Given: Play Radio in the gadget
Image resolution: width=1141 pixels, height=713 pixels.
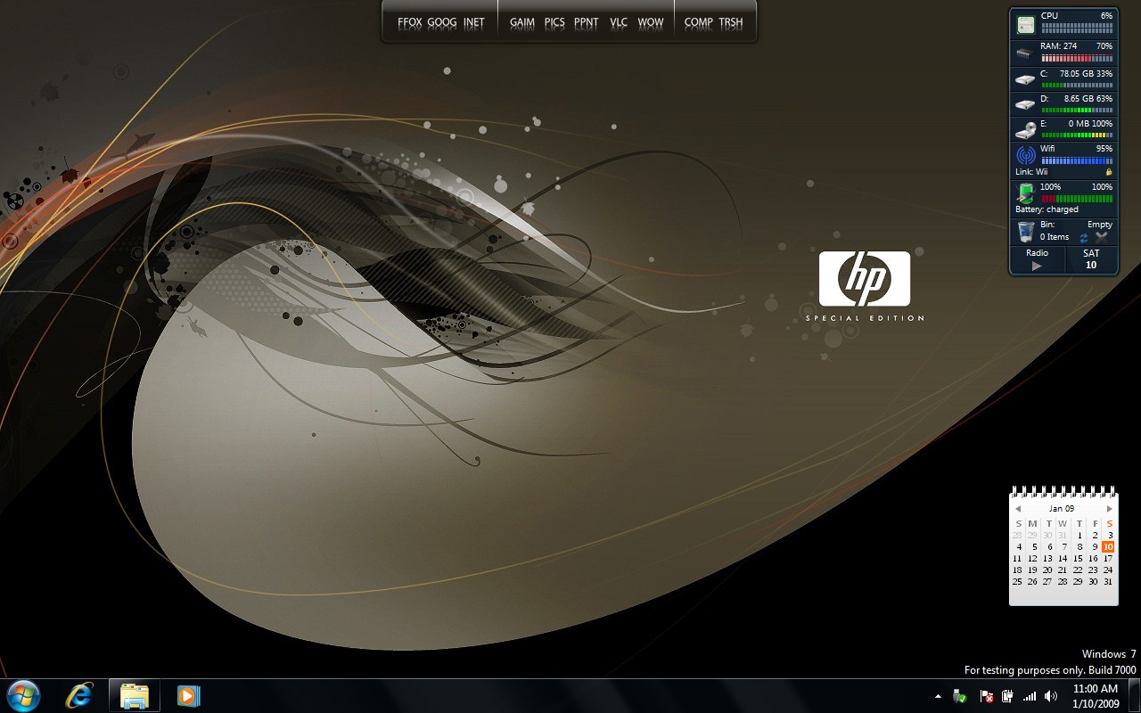Looking at the screenshot, I should [x=1037, y=265].
